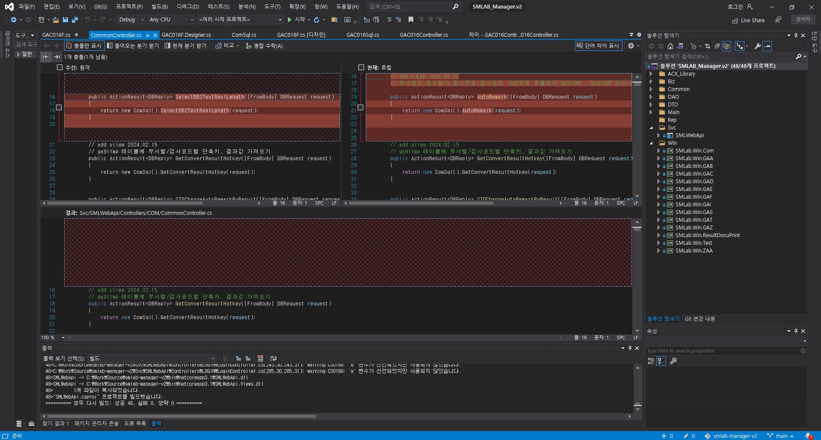Go to the next conflict arrow icon
821x440 pixels.
click(x=56, y=57)
